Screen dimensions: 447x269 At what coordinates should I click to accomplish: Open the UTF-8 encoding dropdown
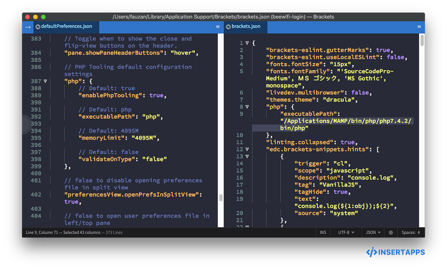point(346,232)
